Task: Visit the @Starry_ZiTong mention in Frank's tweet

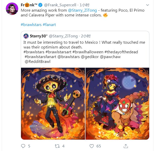Action: coord(82,10)
